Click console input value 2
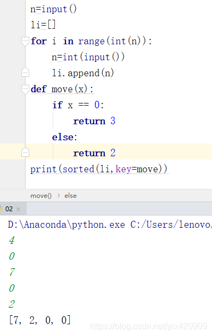Viewport: 212px width, 336px height. point(12,304)
